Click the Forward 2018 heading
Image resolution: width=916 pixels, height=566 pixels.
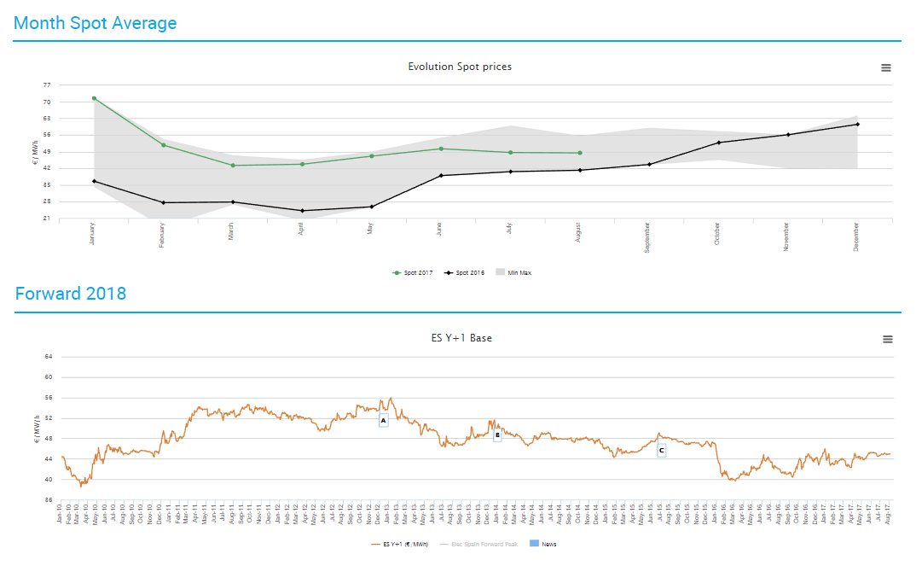point(71,294)
